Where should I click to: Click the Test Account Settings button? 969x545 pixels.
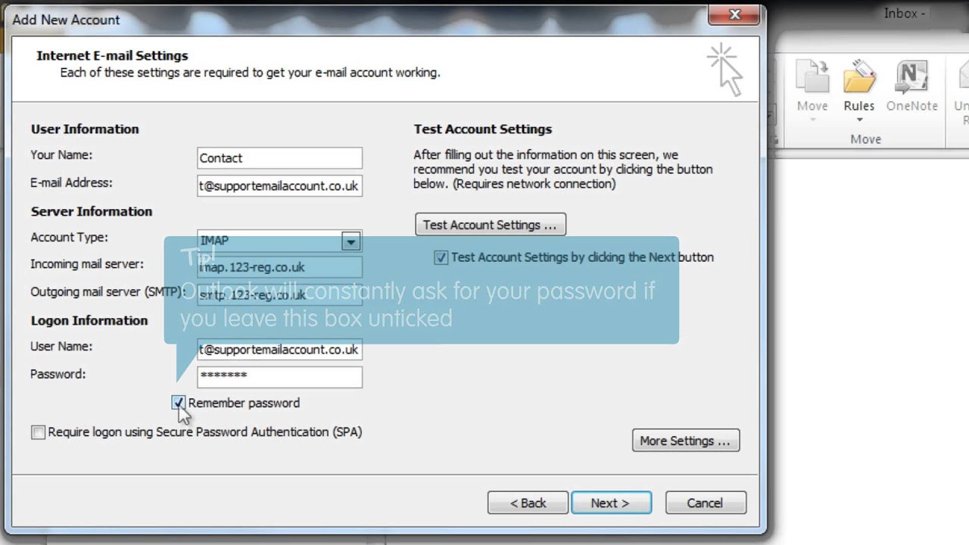(x=490, y=225)
